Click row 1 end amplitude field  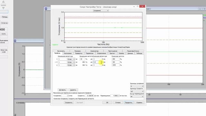97,59
